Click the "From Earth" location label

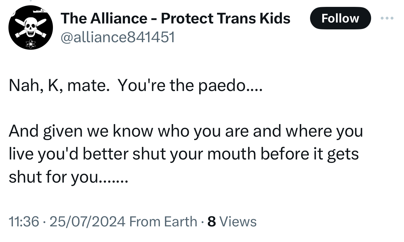tap(163, 222)
